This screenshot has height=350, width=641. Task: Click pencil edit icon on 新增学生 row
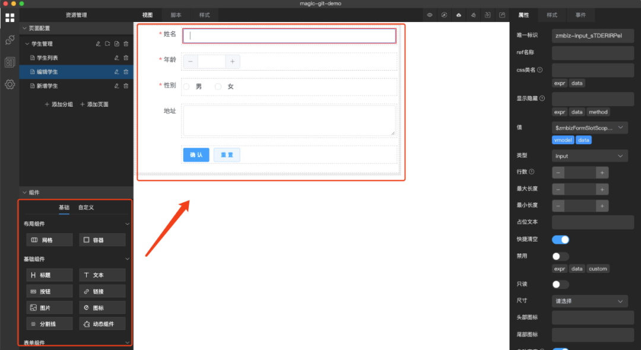[x=116, y=86]
